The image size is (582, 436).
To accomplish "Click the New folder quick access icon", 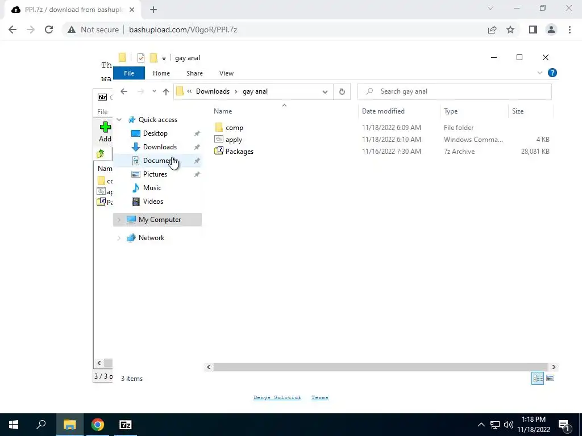I will [x=153, y=58].
